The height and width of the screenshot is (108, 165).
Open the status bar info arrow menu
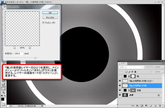point(42,106)
